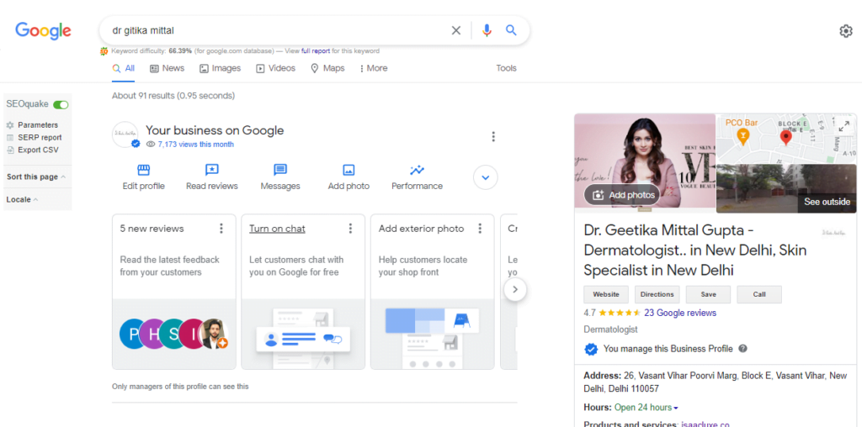Click Add photos button on cover image
This screenshot has height=427, width=862.
(x=622, y=195)
